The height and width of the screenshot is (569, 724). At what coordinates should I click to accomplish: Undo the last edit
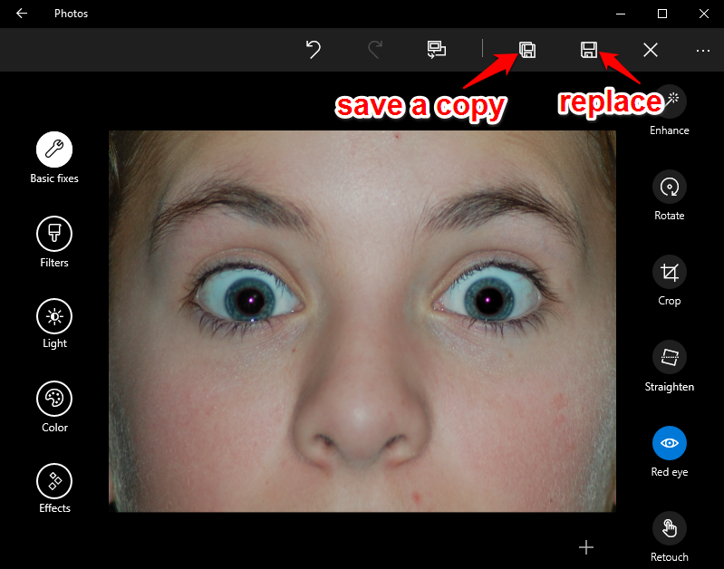(314, 50)
